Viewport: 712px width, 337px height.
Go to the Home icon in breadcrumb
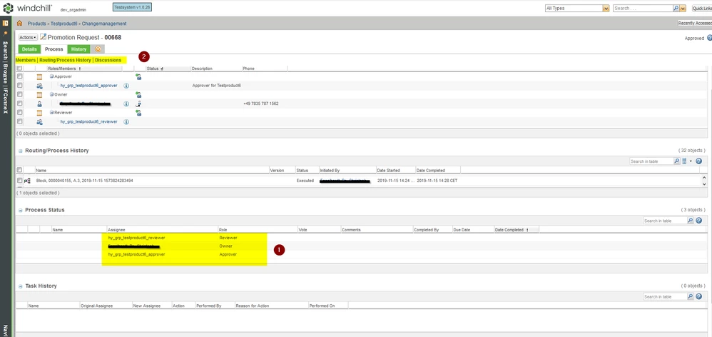tap(19, 23)
